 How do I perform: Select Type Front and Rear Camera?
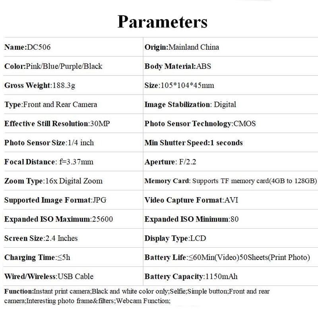click(50, 105)
